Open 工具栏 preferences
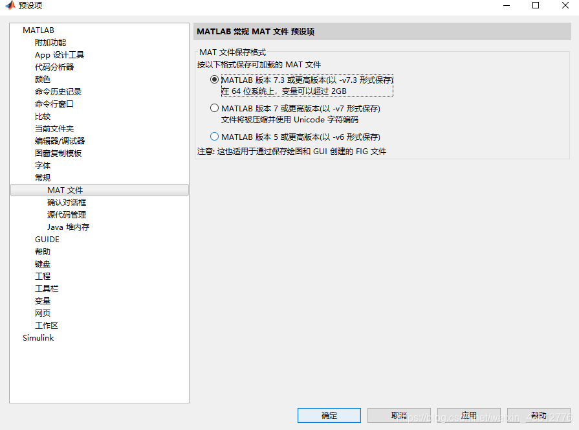This screenshot has width=579, height=430. pos(47,288)
